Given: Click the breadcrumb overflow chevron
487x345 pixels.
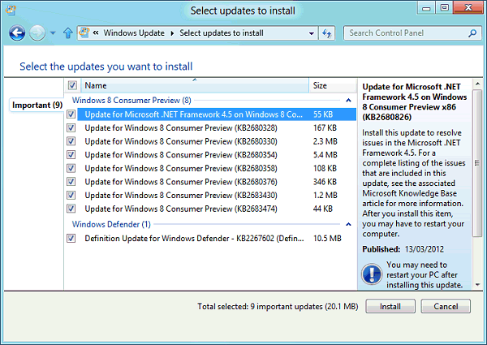Looking at the screenshot, I should 96,33.
